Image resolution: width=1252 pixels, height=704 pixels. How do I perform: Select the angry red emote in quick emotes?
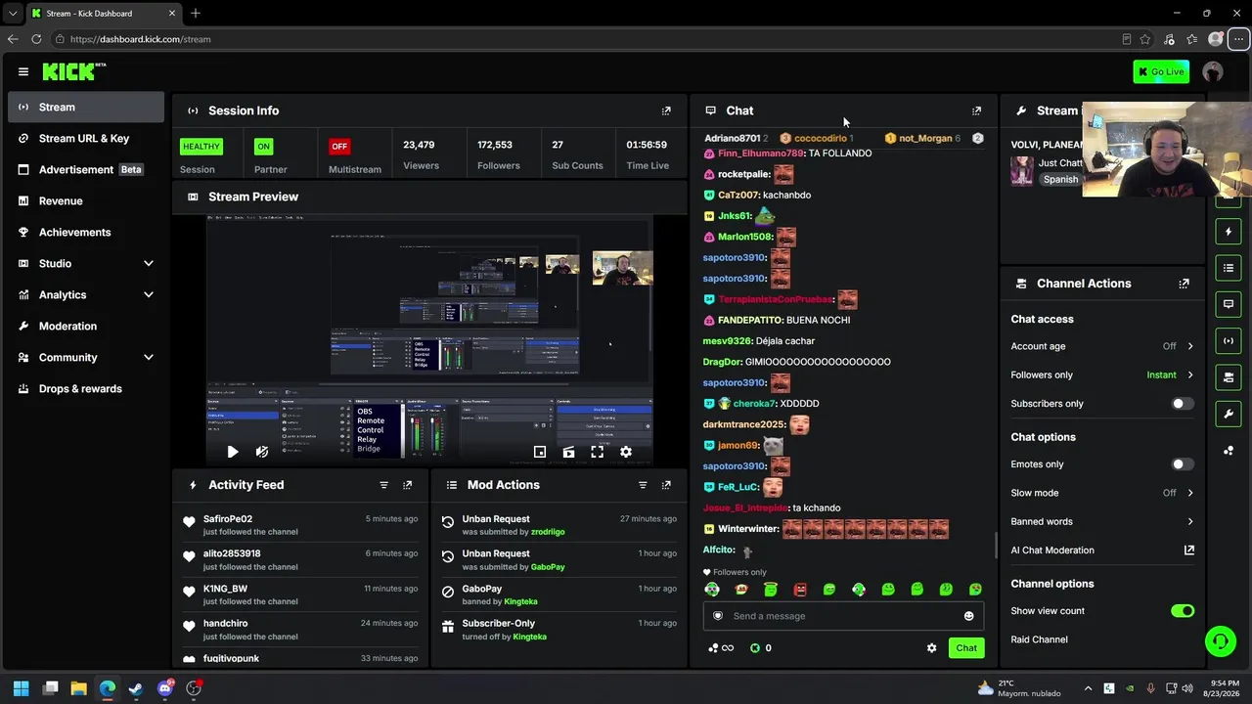(x=800, y=590)
